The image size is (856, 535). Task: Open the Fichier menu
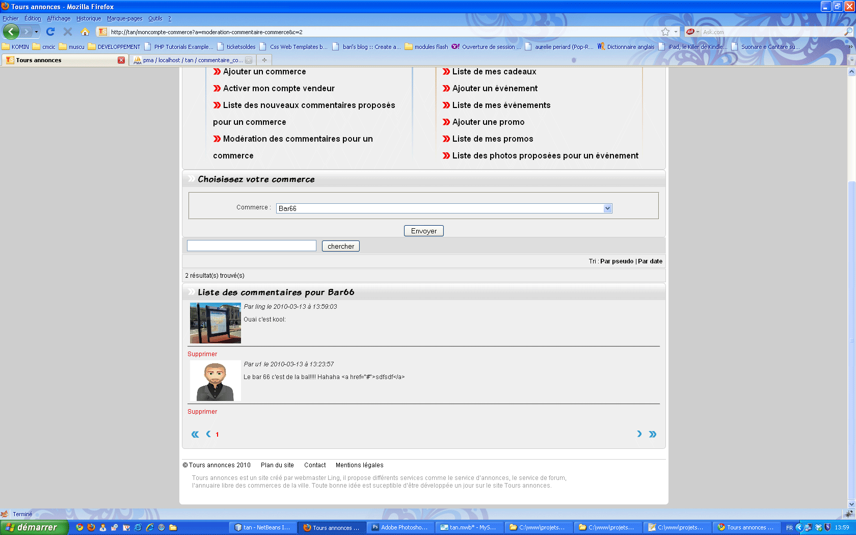tap(10, 18)
